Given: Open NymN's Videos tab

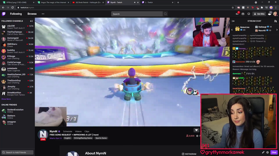Looking at the screenshot, I should coord(78,131).
